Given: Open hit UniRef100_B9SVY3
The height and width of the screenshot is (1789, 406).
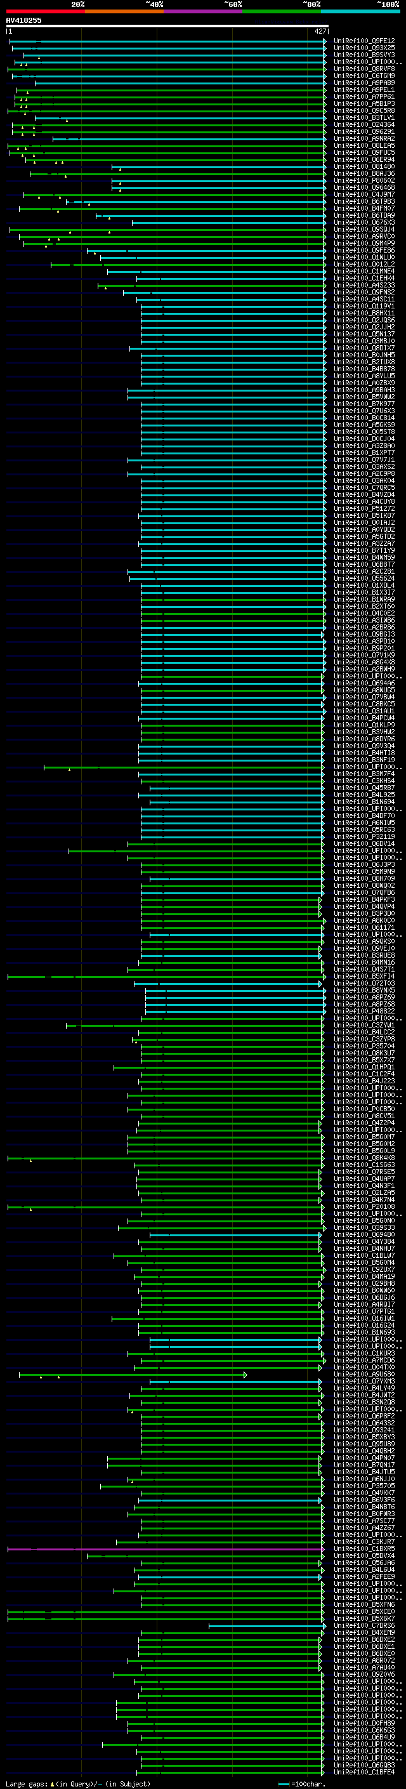Looking at the screenshot, I should (364, 55).
